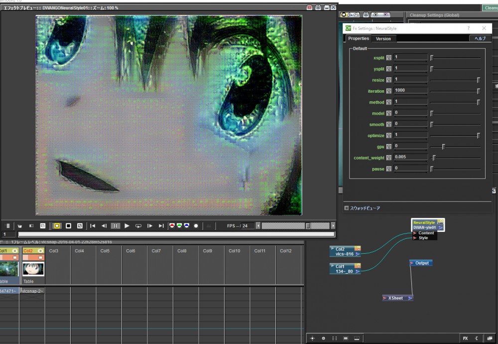The width and height of the screenshot is (498, 344).
Task: Step forward one frame
Action: pyautogui.click(x=149, y=226)
